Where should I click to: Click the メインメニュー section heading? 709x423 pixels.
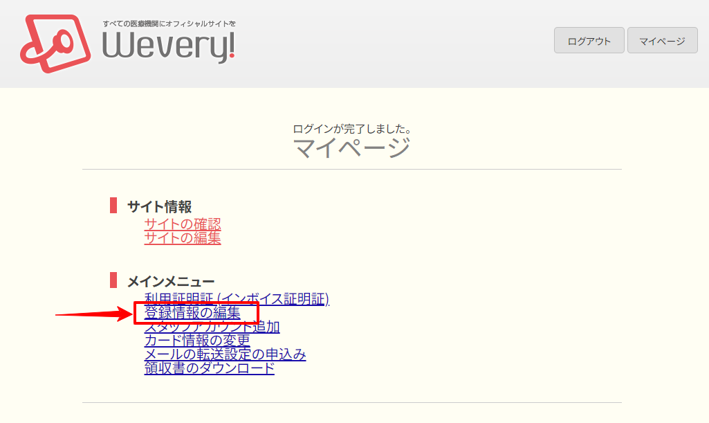point(171,281)
